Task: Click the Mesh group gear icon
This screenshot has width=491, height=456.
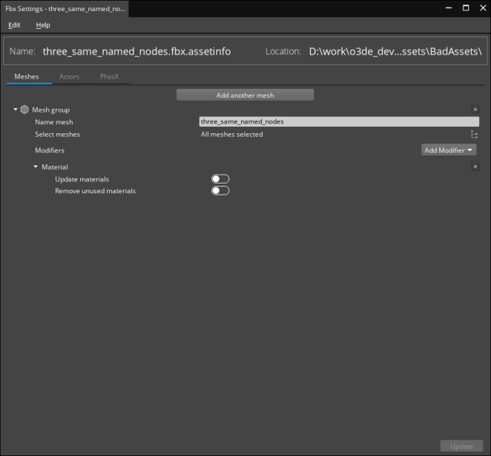Action: tap(24, 110)
